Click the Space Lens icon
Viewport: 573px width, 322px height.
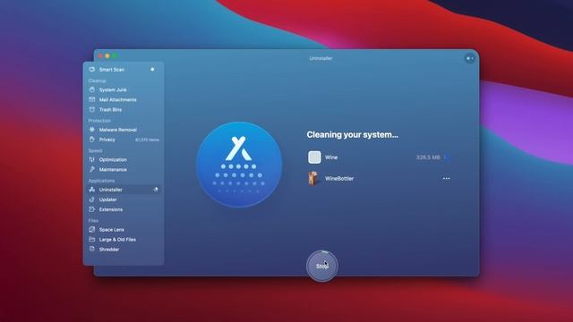(92, 229)
